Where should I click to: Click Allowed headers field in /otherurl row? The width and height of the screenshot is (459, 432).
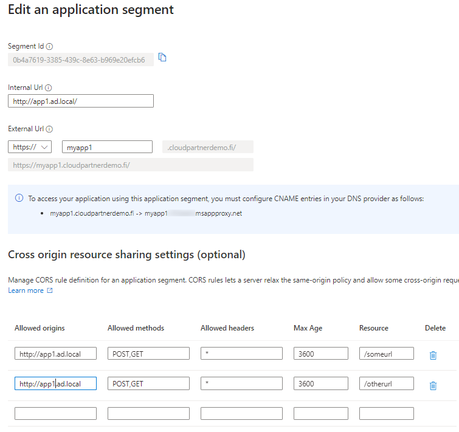(x=241, y=384)
